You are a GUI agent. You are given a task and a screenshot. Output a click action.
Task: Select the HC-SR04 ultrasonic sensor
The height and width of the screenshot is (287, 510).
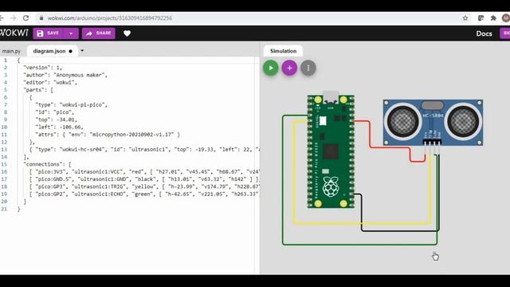pyautogui.click(x=433, y=122)
